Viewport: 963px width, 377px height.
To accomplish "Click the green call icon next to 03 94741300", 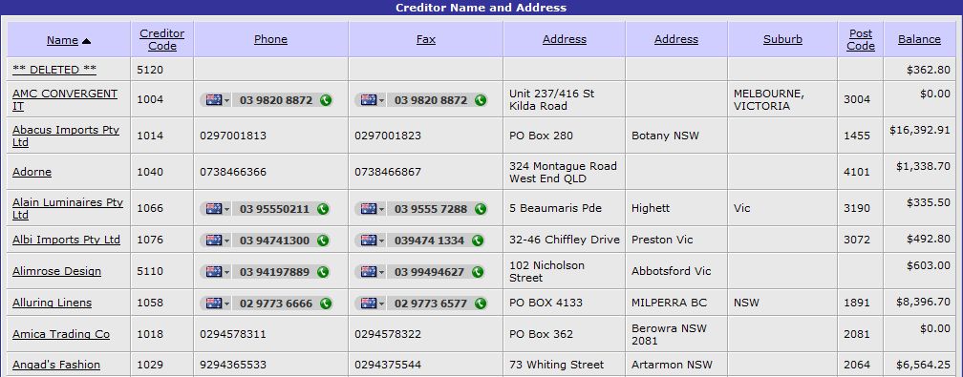I will [x=323, y=241].
